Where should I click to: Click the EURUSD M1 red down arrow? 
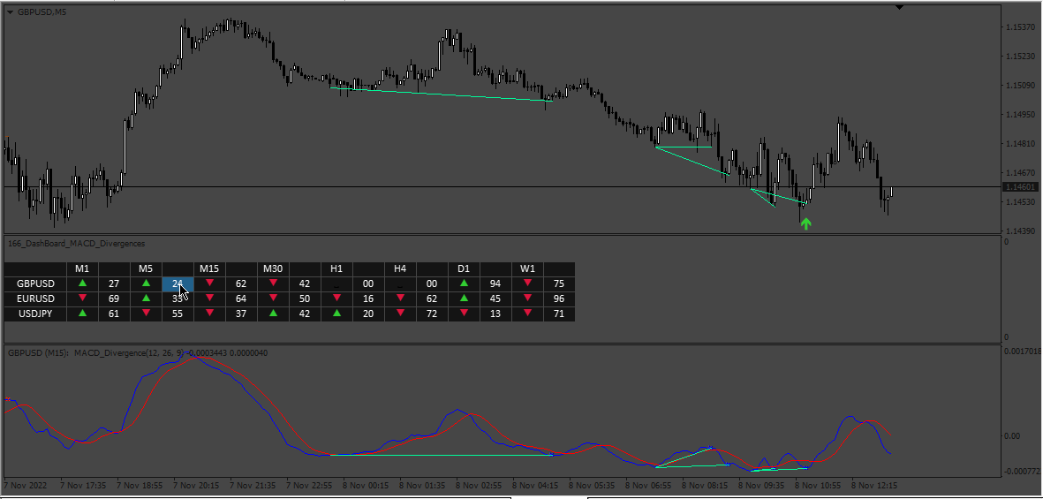(82, 299)
